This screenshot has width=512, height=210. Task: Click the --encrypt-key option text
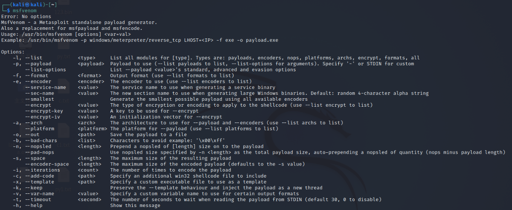(44, 111)
